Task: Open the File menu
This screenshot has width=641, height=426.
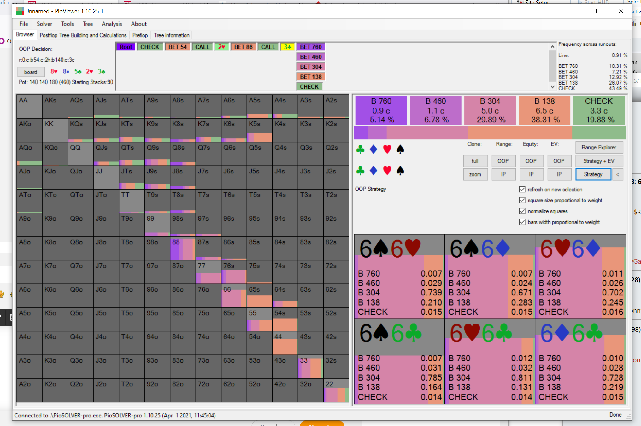Action: pyautogui.click(x=24, y=24)
